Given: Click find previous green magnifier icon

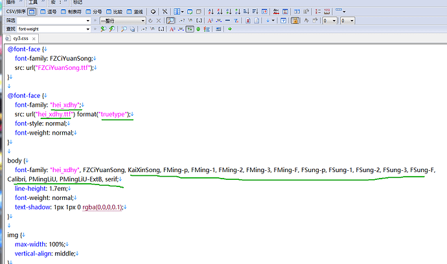Looking at the screenshot, I should click(x=112, y=29).
